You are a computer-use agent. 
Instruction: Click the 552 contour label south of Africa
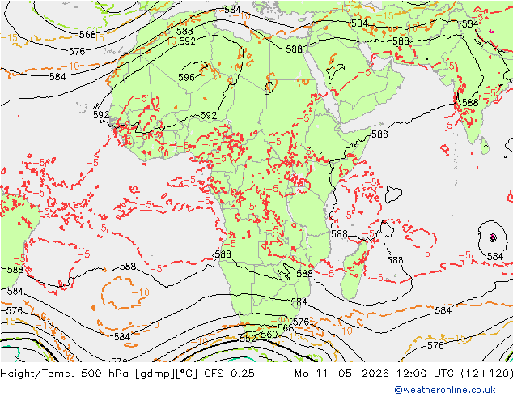(x=248, y=339)
